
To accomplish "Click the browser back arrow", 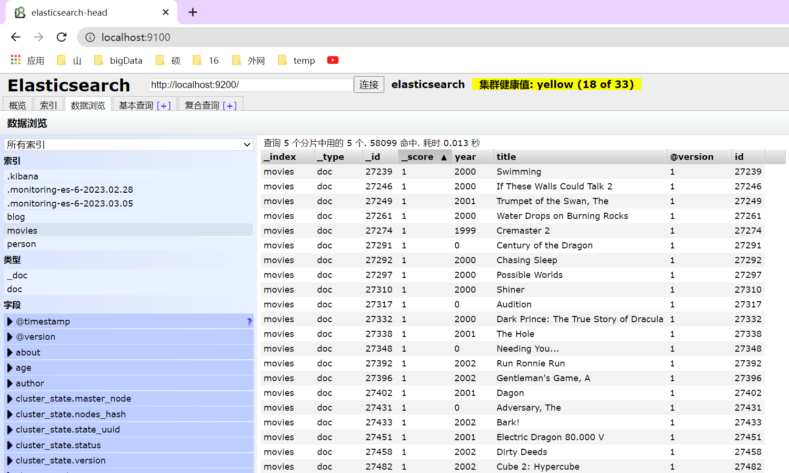I will [16, 37].
